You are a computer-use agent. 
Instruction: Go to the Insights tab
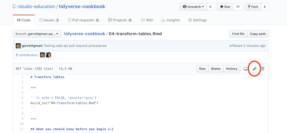[170, 20]
